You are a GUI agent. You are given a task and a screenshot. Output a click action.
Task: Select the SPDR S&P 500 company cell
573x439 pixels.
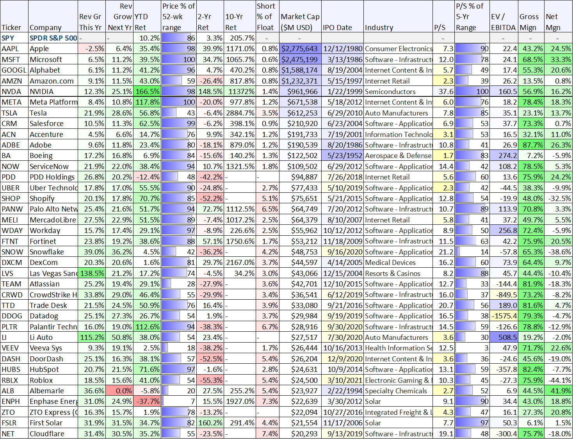(53, 38)
